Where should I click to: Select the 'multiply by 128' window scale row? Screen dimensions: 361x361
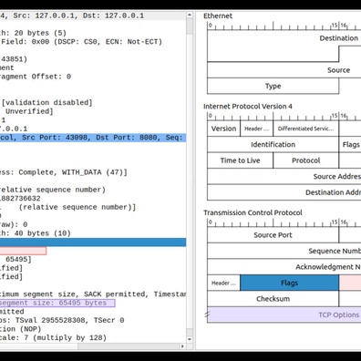[93, 337]
